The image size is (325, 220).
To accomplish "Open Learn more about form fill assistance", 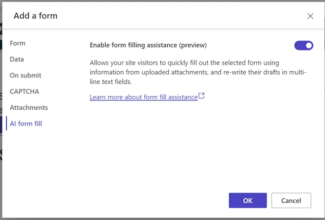I will click(x=143, y=97).
